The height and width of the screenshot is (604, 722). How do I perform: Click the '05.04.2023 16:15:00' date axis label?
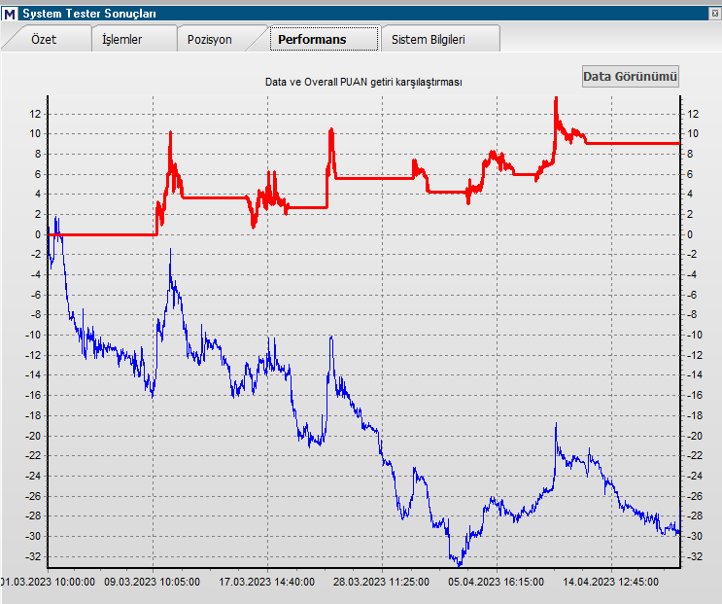pos(496,582)
